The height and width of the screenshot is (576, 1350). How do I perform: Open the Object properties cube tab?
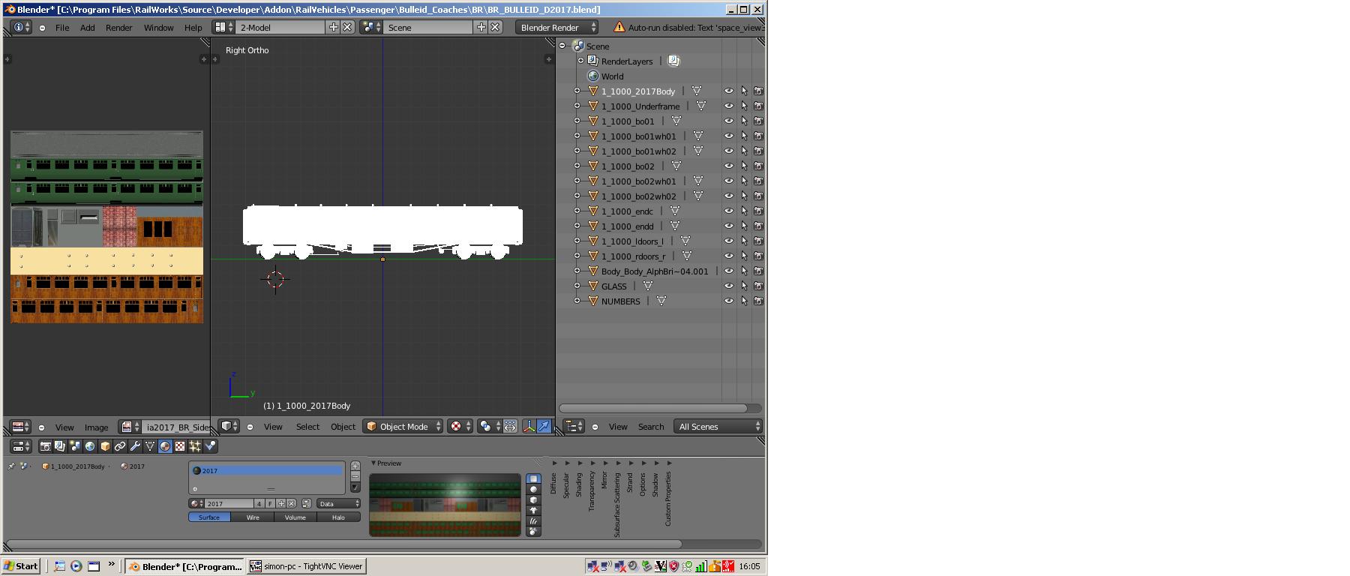[x=105, y=446]
